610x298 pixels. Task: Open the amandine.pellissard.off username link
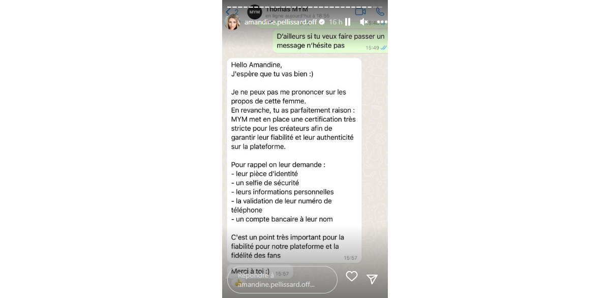click(x=281, y=22)
